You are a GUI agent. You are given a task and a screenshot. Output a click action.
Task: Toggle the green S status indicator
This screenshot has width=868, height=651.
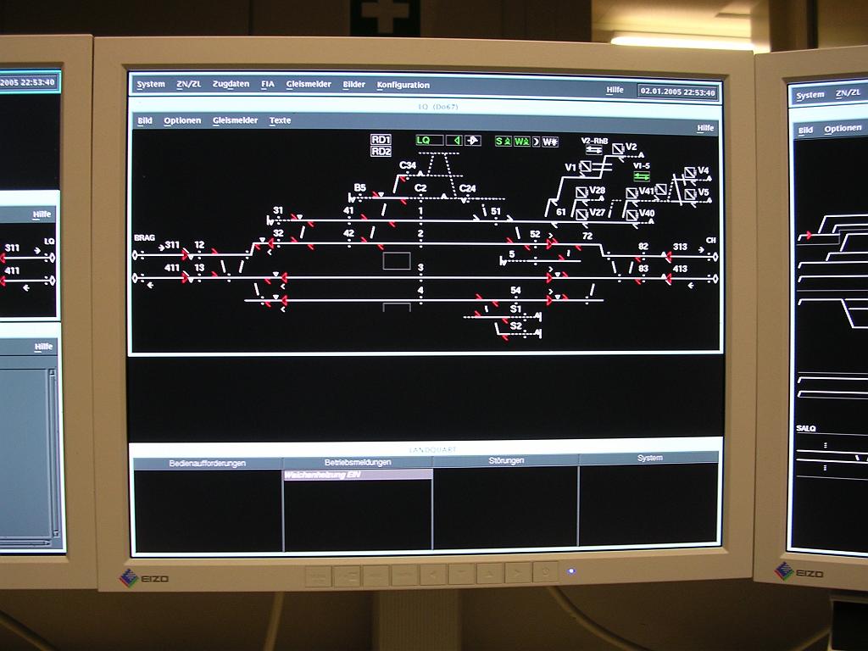[x=503, y=142]
